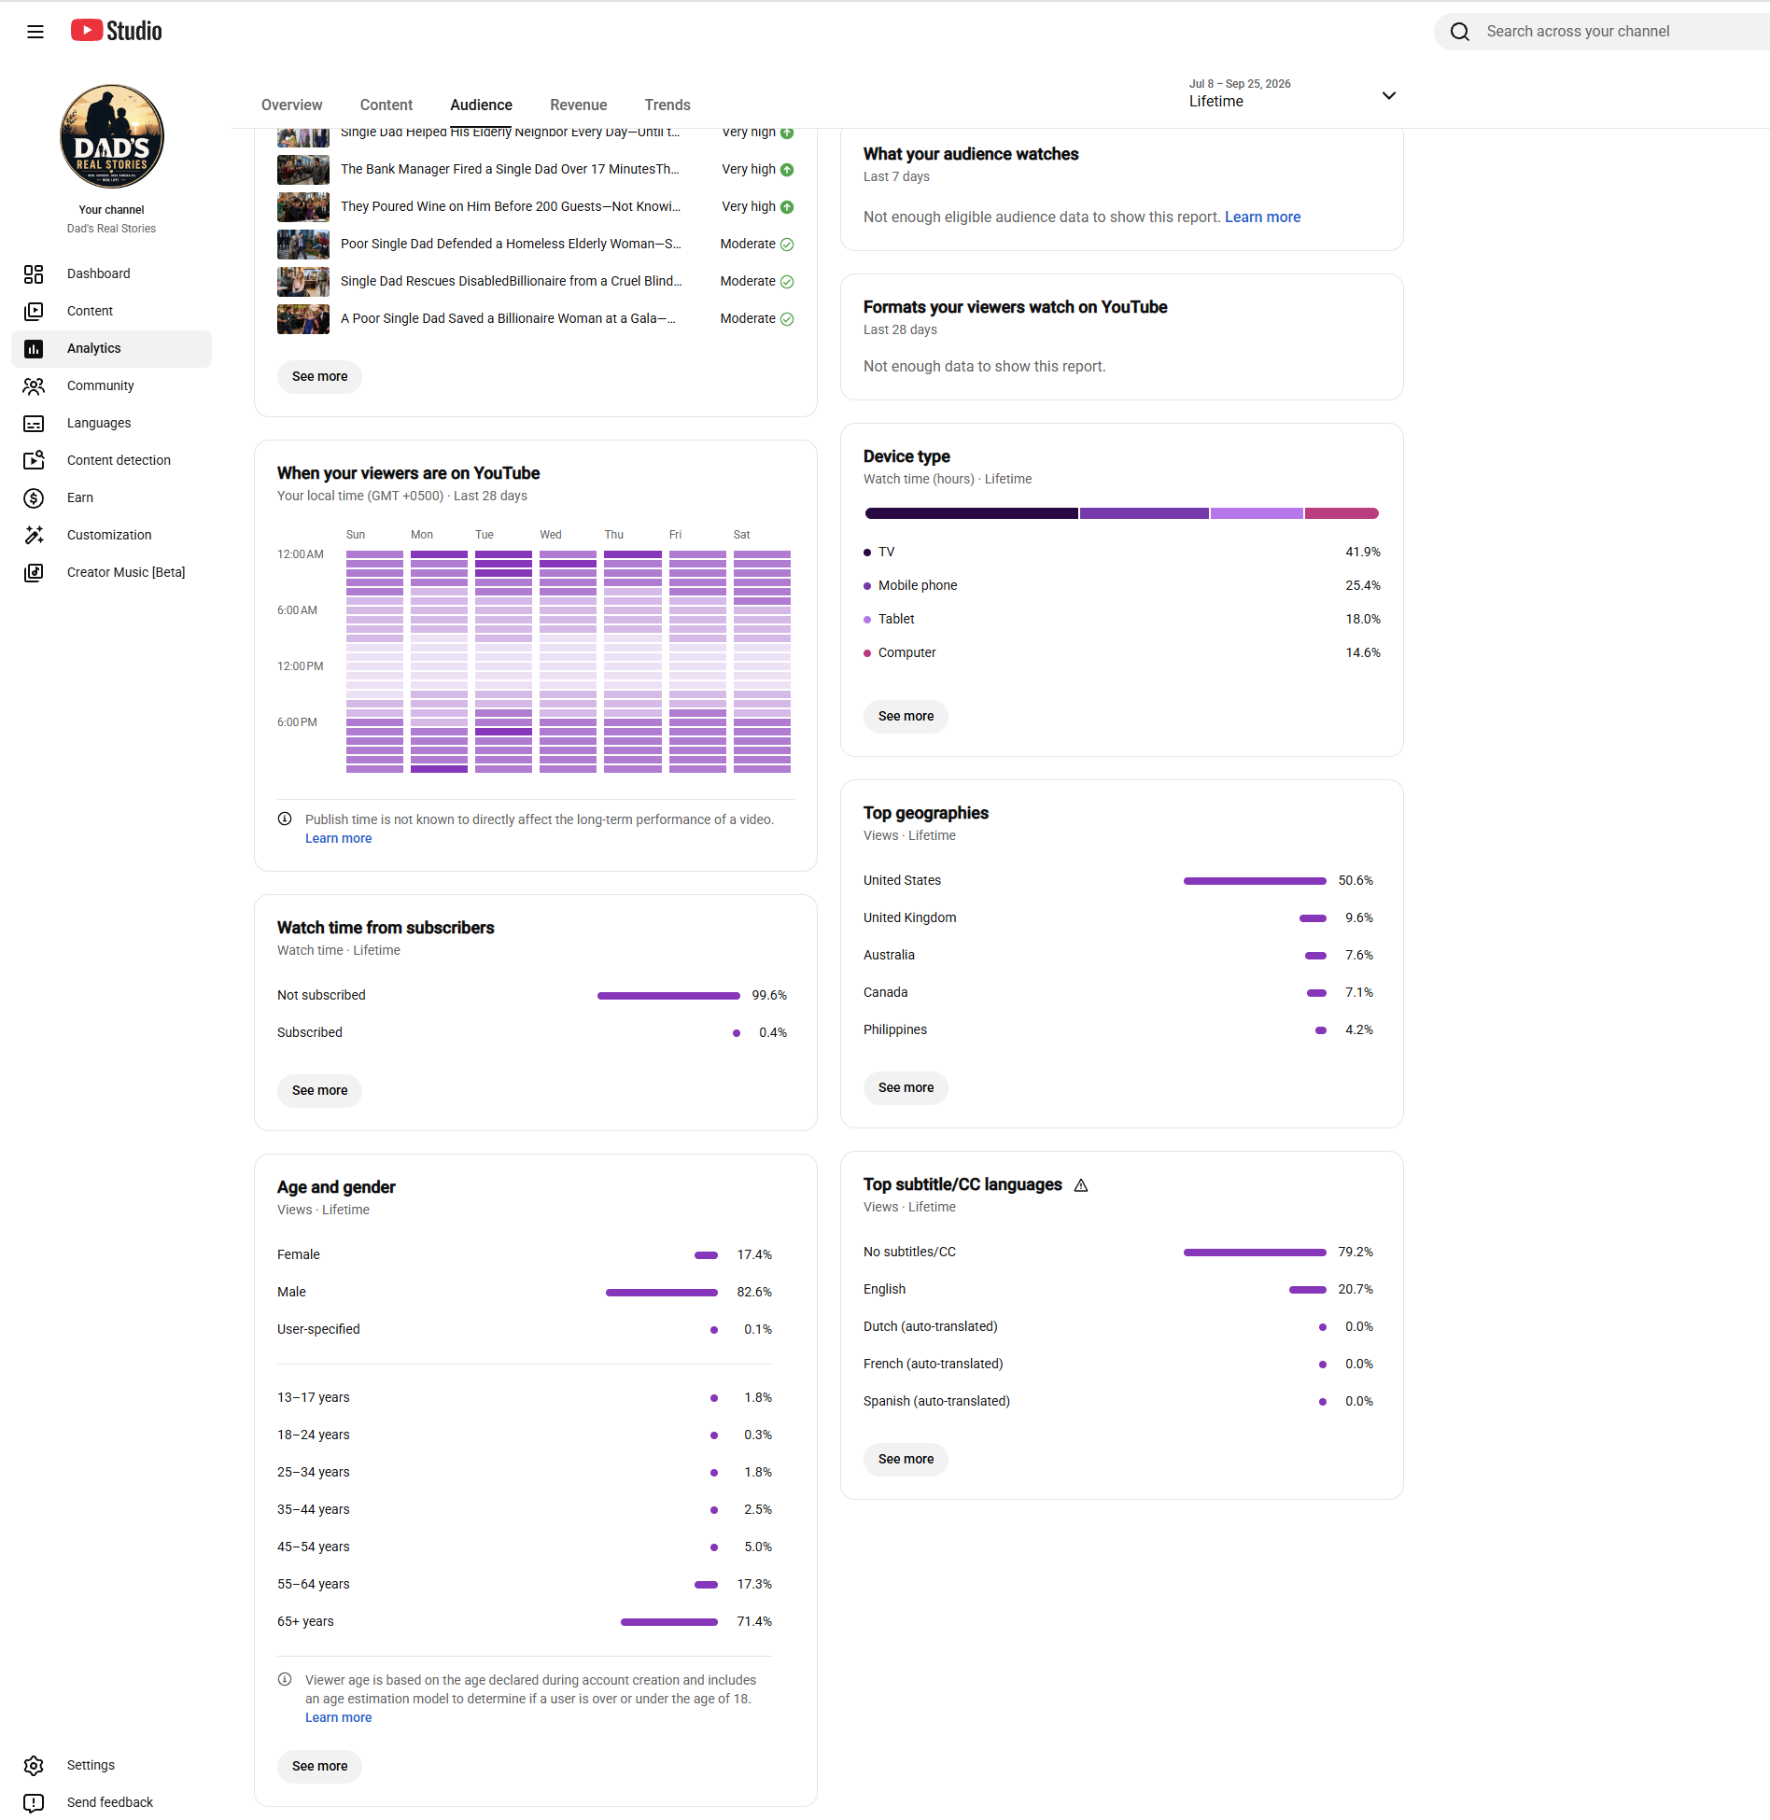Click the Not subscribed watch time bar
The width and height of the screenshot is (1770, 1820).
(x=668, y=996)
